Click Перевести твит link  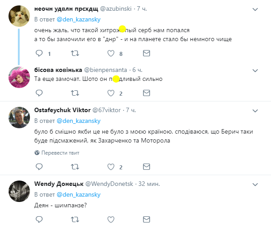(60, 153)
